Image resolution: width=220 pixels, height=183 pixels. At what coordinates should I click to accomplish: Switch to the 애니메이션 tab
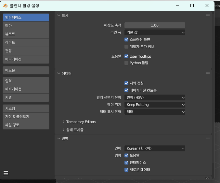[x=26, y=59]
